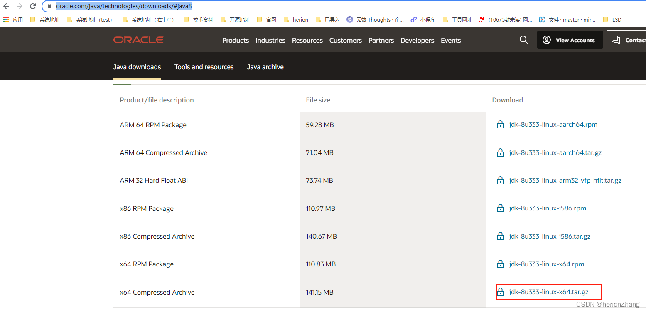646x312 pixels.
Task: Click the ARM 64 Compressed Archive text
Action: [x=164, y=153]
